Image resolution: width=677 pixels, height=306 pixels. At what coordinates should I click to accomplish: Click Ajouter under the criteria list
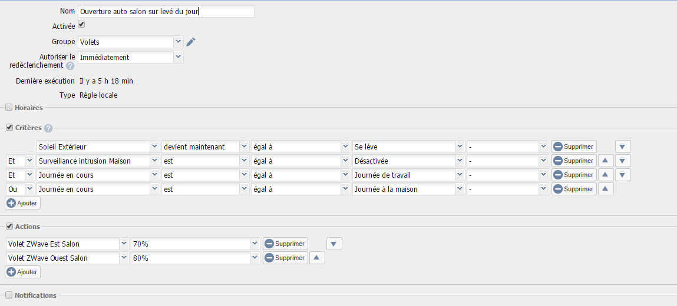(23, 203)
